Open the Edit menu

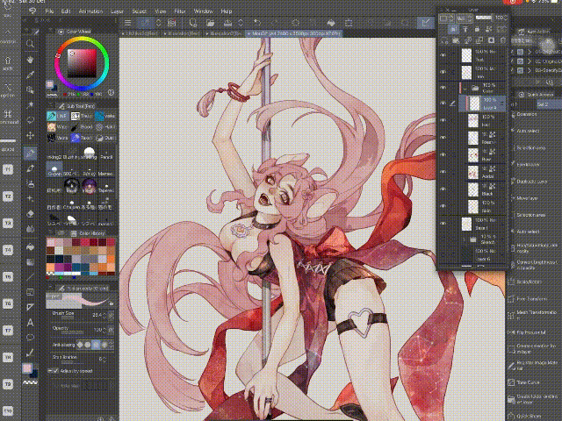[66, 11]
